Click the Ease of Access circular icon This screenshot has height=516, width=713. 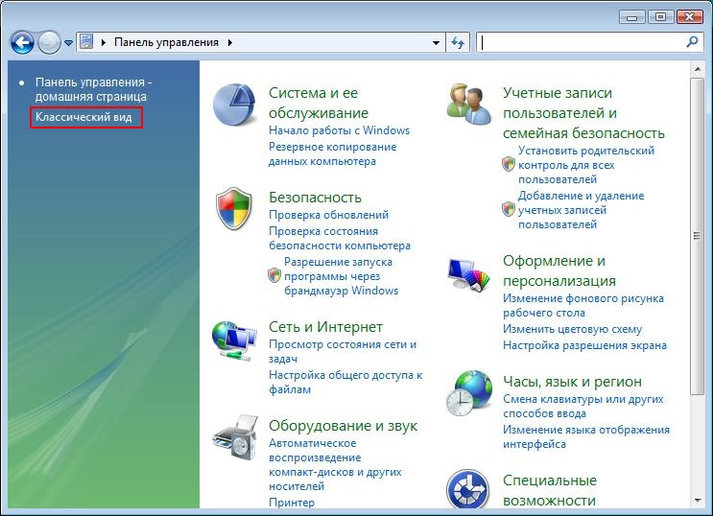[x=468, y=489]
